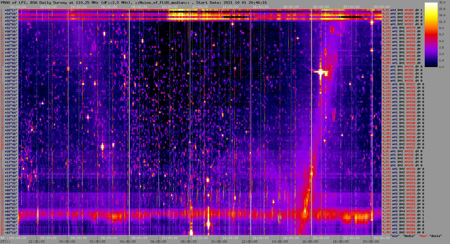Click the M=466 row in statistics list
This screenshot has height=244, width=450.
point(403,10)
